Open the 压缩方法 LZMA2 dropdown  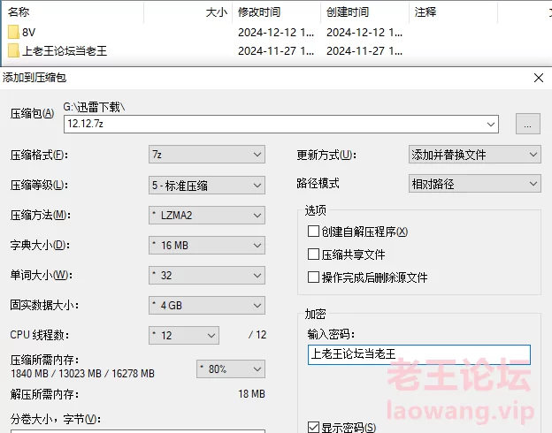click(x=207, y=215)
